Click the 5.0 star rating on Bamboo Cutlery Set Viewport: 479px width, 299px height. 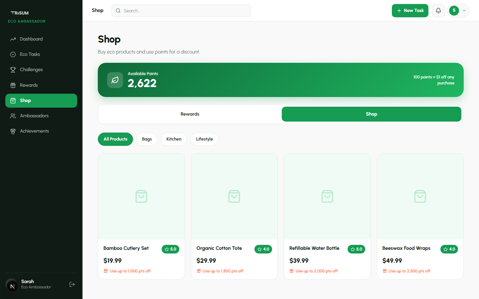(x=170, y=249)
